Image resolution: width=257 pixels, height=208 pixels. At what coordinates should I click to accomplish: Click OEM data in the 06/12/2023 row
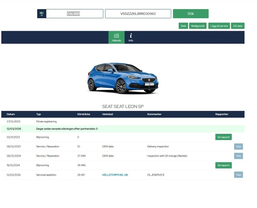pyautogui.click(x=108, y=147)
